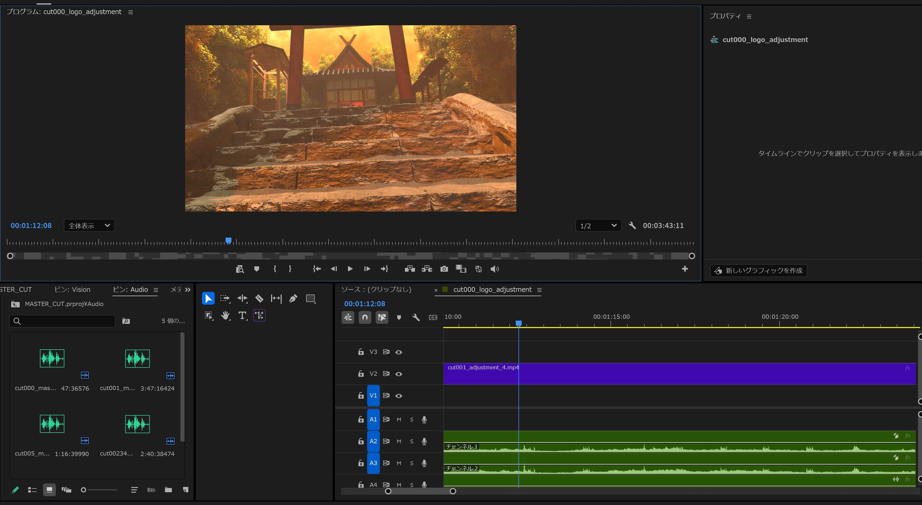Screen dimensions: 922x505
Task: Add marker in program monitor
Action: pos(257,269)
